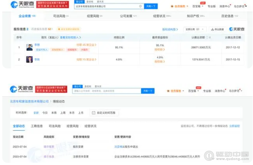
Task: Click the 实际控制人 tag under 李想
Action: point(57,50)
